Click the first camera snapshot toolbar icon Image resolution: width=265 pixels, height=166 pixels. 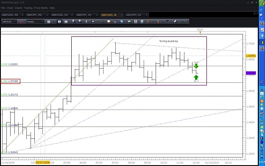[59, 22]
